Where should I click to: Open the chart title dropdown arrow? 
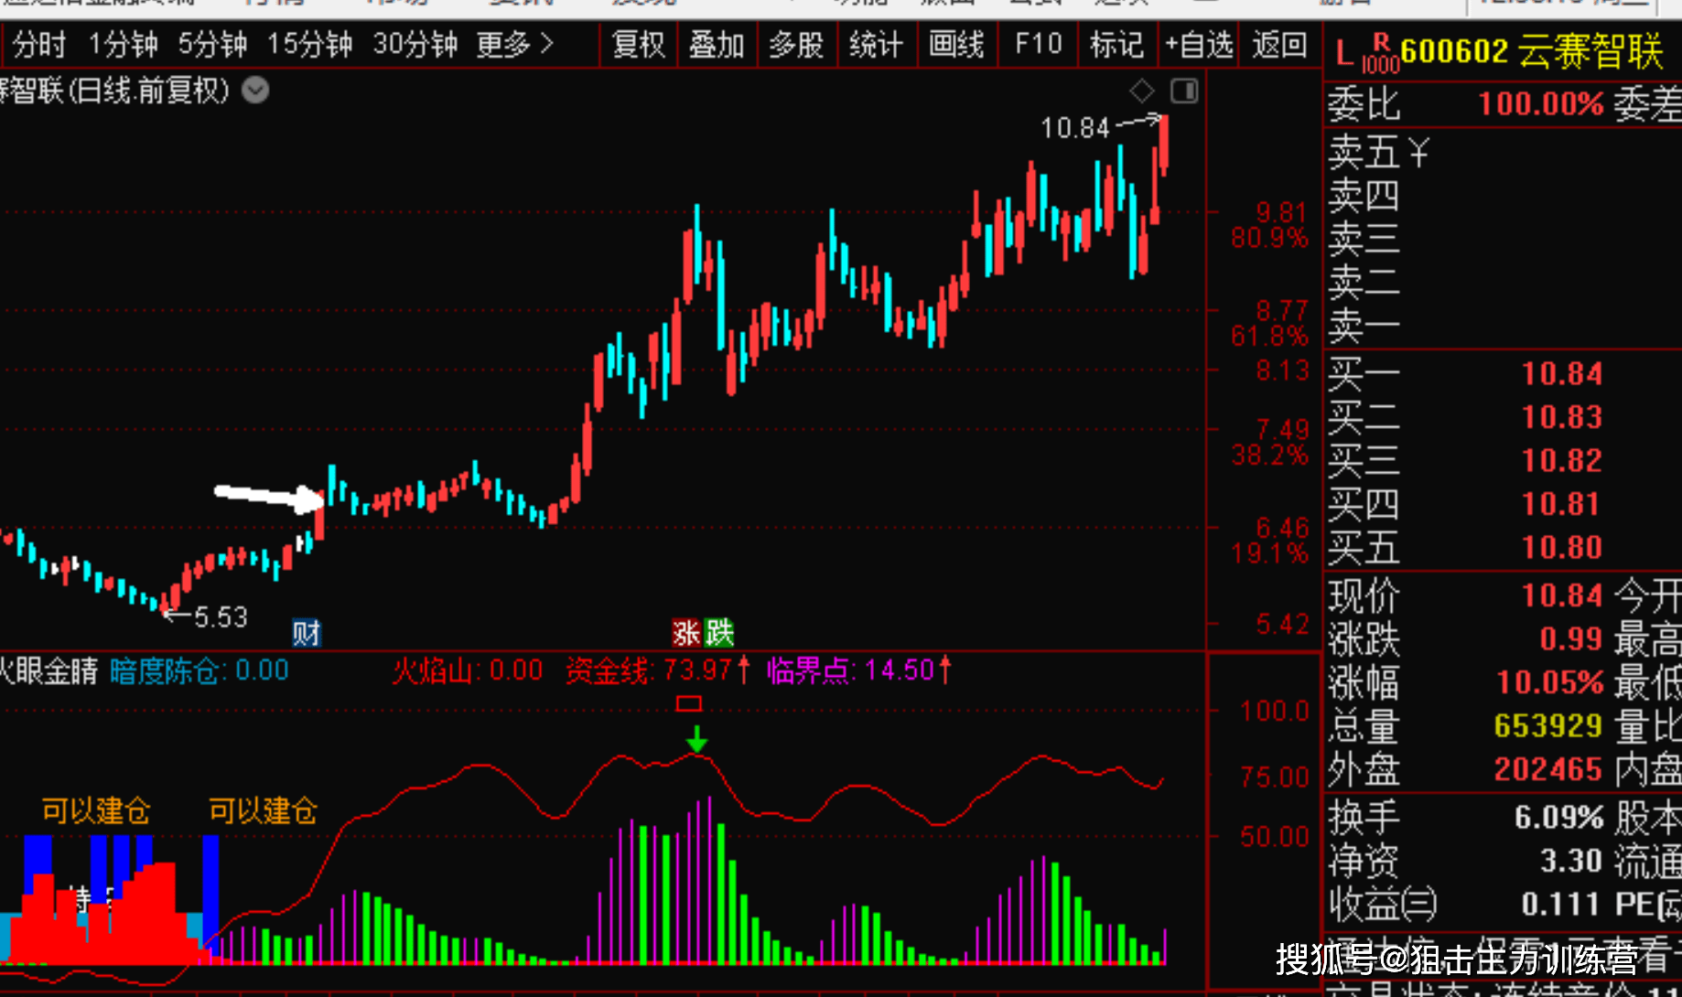coord(255,91)
